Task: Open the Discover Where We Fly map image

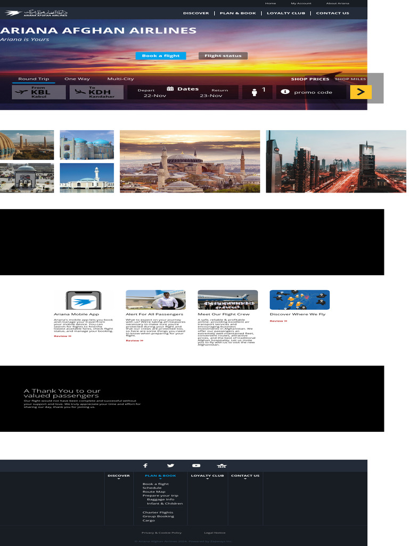Action: pyautogui.click(x=300, y=300)
